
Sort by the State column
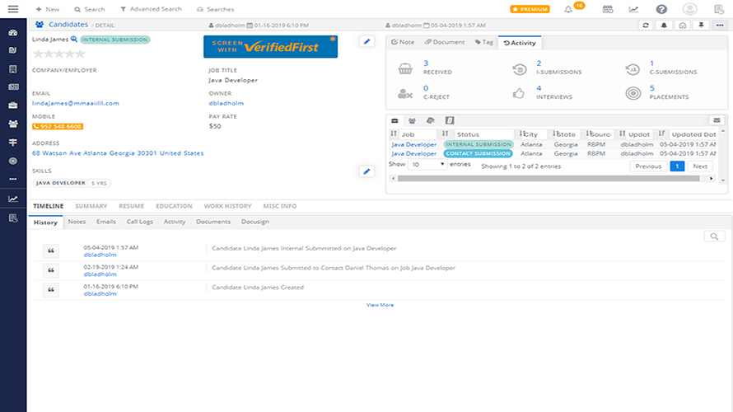566,134
